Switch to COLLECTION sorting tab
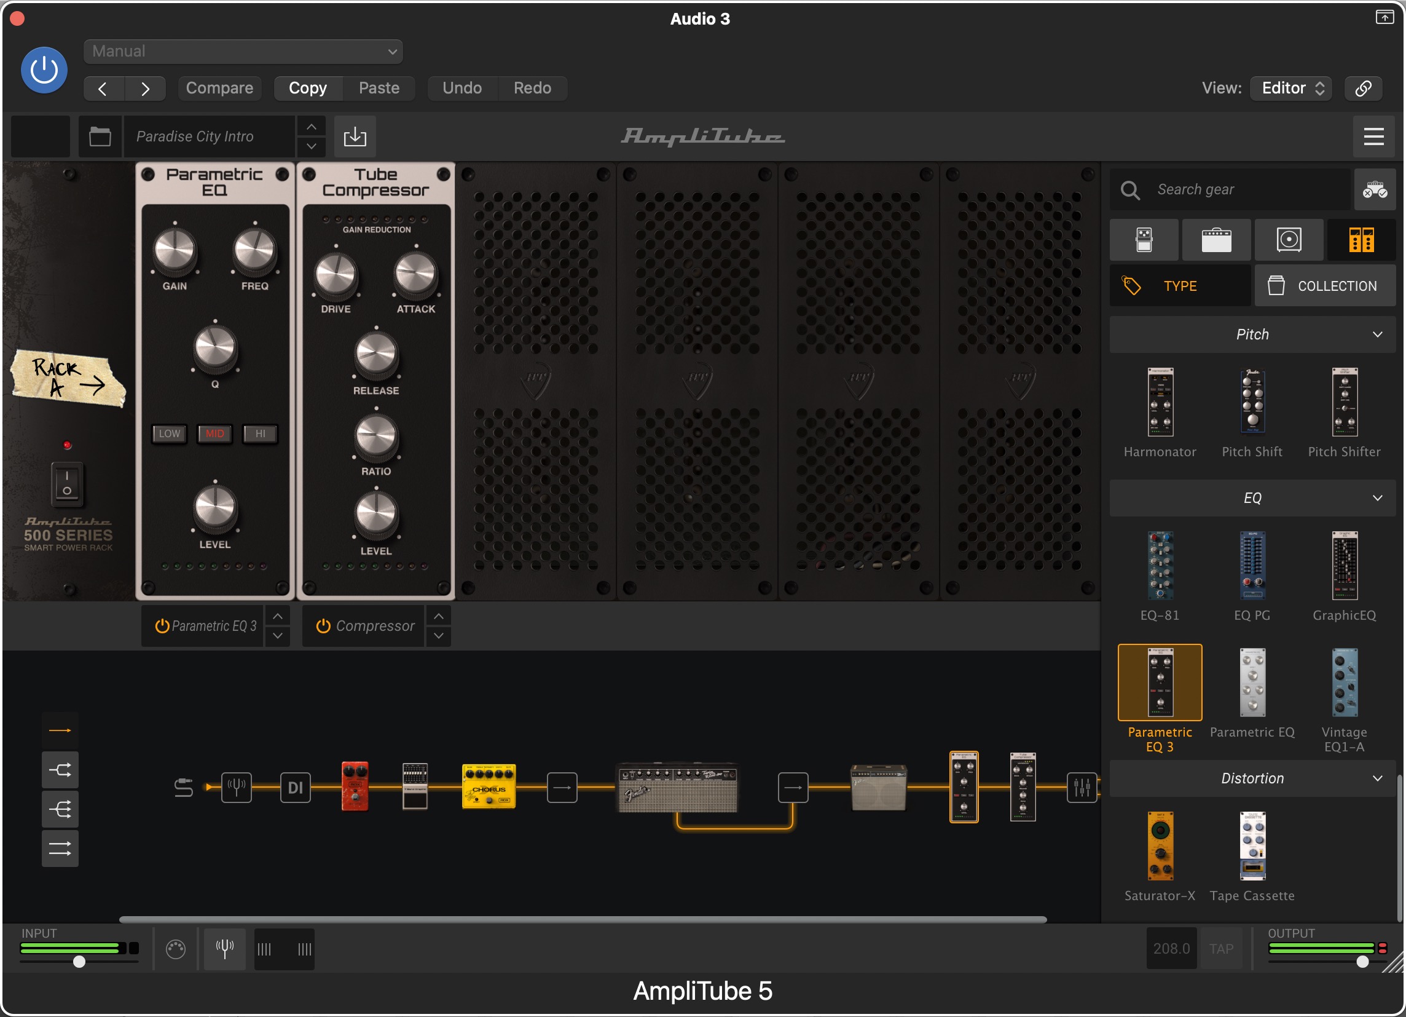Screen dimensions: 1406x1017 click(1325, 286)
